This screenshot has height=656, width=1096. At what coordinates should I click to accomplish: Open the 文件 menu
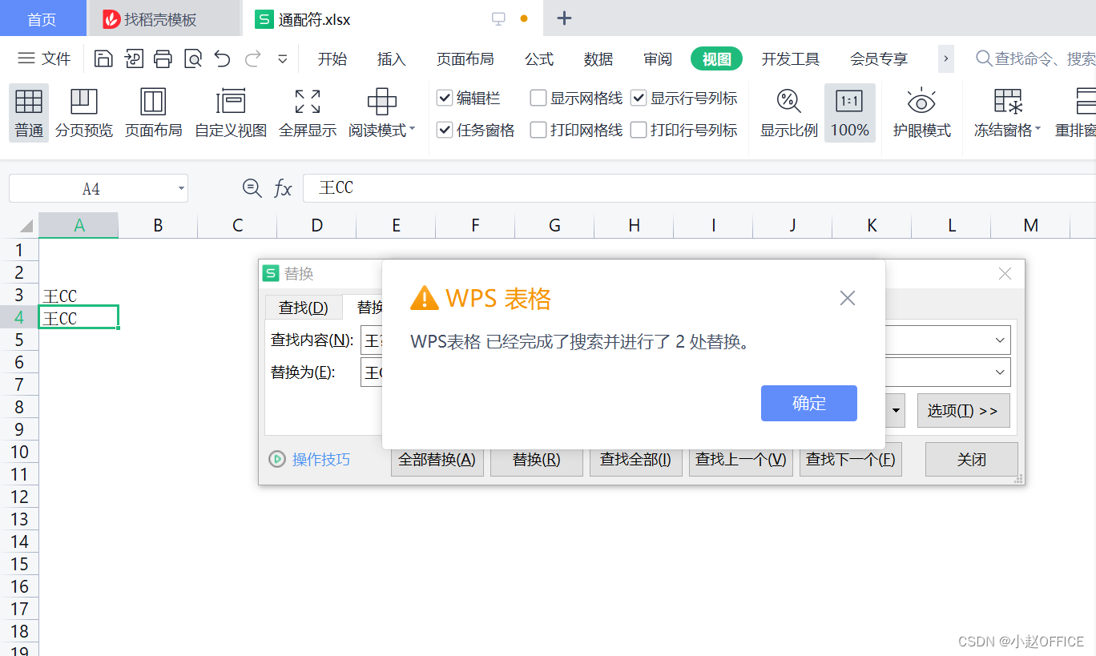[45, 58]
